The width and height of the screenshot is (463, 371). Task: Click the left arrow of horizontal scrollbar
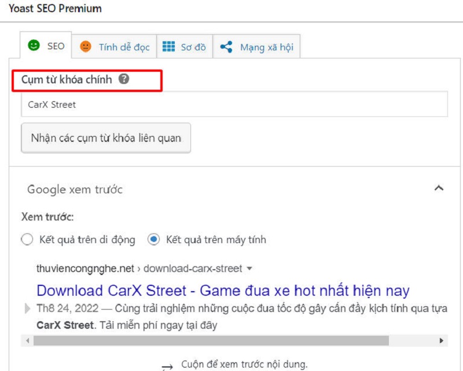point(27,340)
